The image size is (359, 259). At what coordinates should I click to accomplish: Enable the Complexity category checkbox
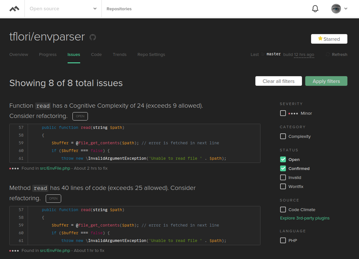283,136
